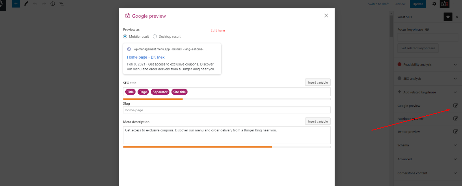The width and height of the screenshot is (462, 186).
Task: Click the Title variable tag
Action: pos(131,92)
